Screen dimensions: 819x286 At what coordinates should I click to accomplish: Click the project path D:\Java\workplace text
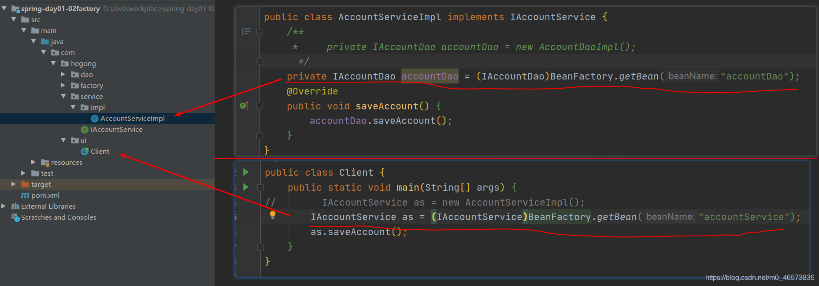159,9
